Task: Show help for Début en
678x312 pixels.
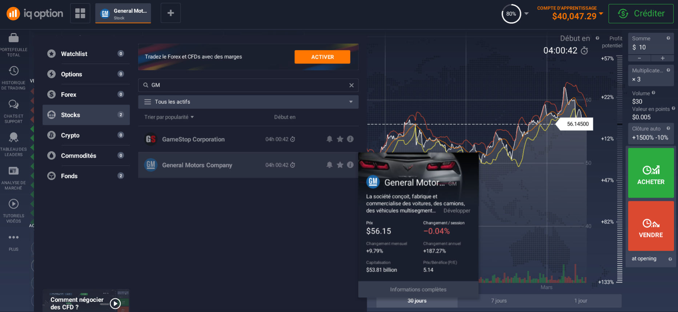Action: [597, 38]
